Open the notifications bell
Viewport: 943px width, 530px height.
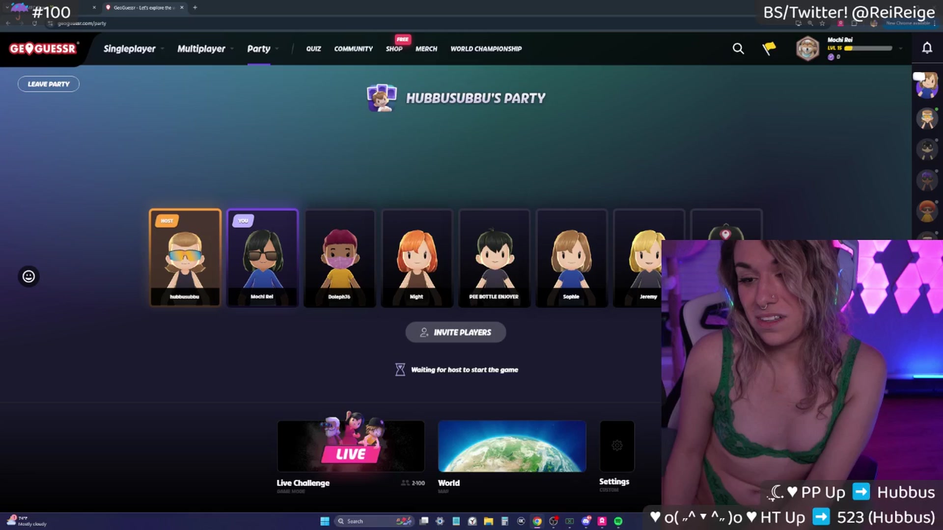tap(927, 48)
